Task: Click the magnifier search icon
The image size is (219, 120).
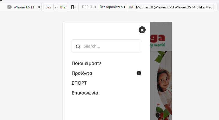Action: click(x=78, y=46)
